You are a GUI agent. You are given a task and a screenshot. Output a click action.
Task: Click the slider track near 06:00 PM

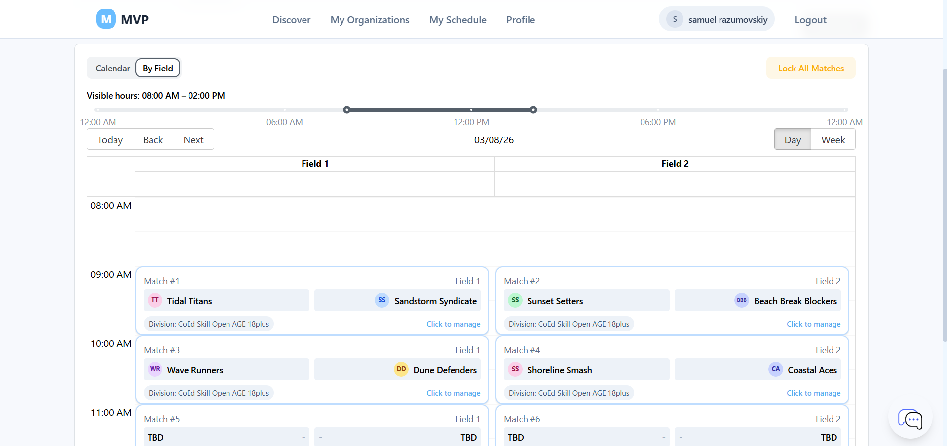[658, 110]
